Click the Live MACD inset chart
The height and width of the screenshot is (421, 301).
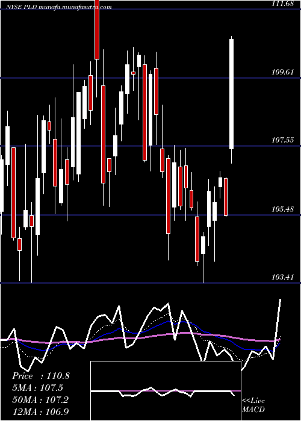[166, 391]
